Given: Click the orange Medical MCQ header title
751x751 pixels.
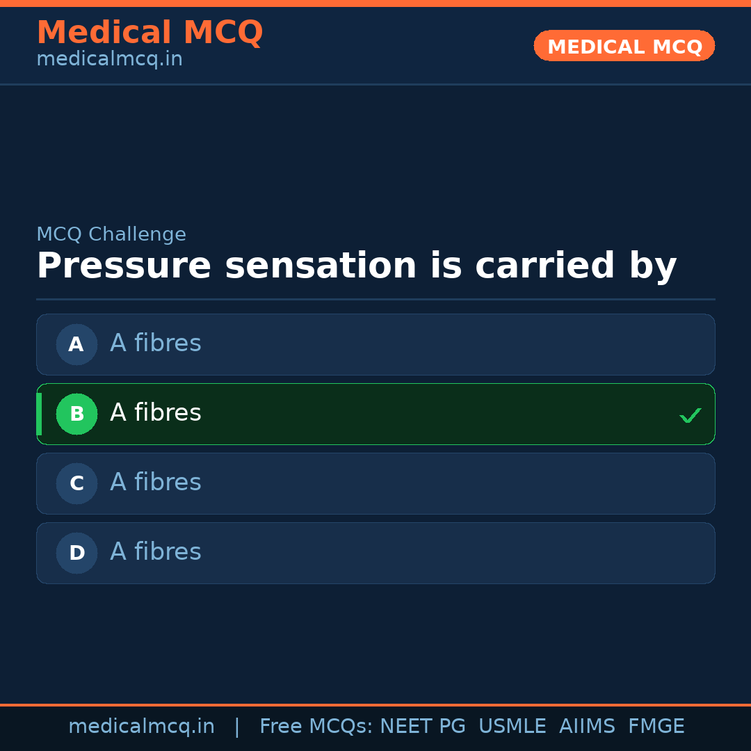Looking at the screenshot, I should click(x=150, y=32).
